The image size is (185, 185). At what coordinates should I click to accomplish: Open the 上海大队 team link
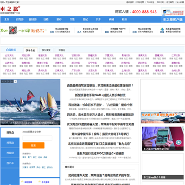pos(126,70)
